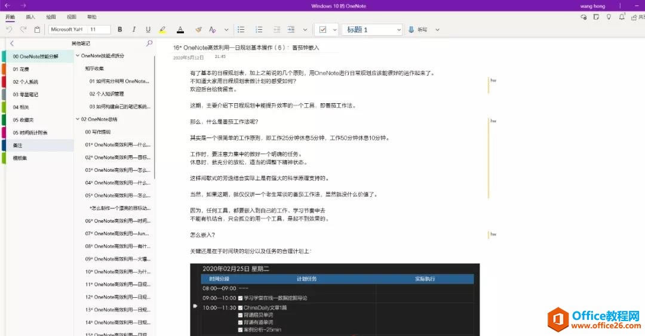
Task: Increase paragraph indent
Action: click(291, 30)
